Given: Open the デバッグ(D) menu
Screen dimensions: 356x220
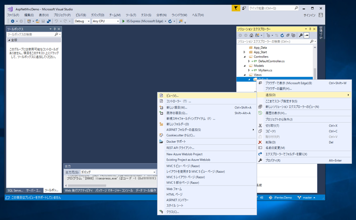Looking at the screenshot, I should point(97,15).
